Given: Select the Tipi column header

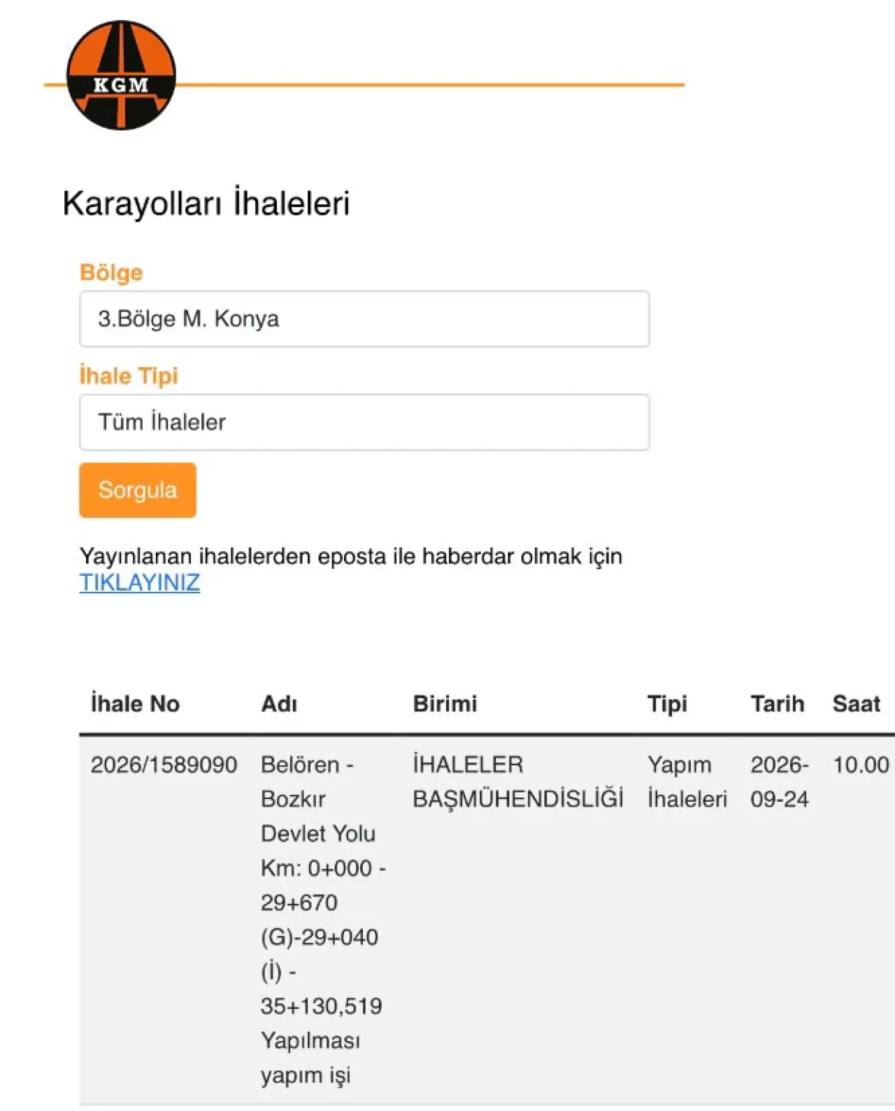Looking at the screenshot, I should [x=667, y=704].
